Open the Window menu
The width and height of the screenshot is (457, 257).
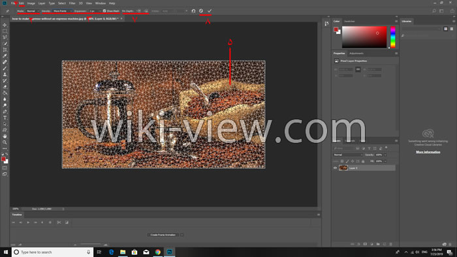[x=101, y=3]
